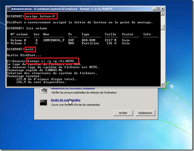The width and height of the screenshot is (194, 151).
Task: Click the Redémarrer button
Action: point(145,113)
